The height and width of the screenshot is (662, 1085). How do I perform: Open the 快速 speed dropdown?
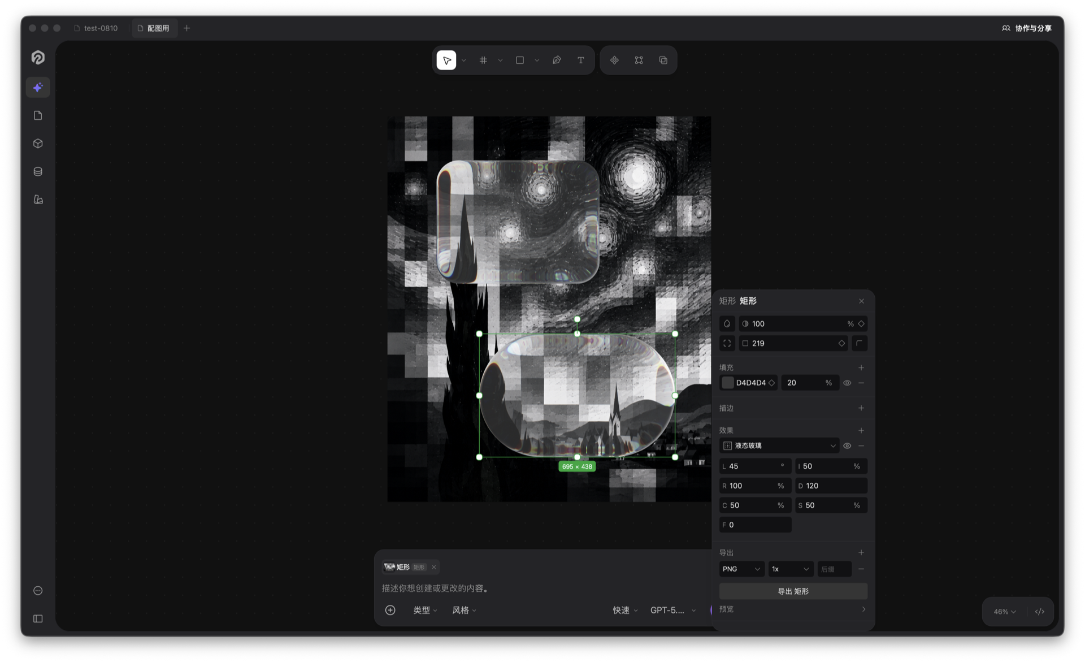625,610
